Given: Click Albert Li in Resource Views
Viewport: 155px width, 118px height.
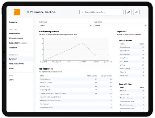Looking at the screenshot, I should tap(123, 72).
